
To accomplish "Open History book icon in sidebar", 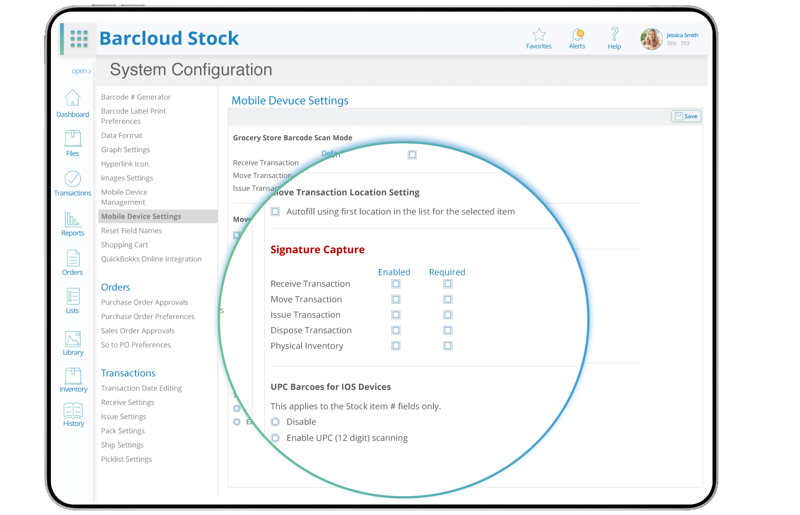I will pos(73,410).
